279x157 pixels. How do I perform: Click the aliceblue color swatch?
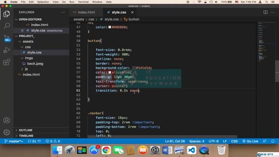pyautogui.click(x=110, y=72)
